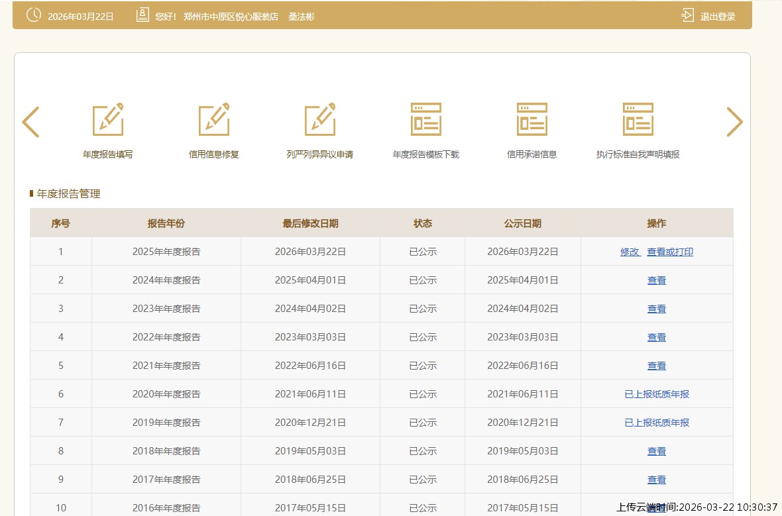782x516 pixels.
Task: Select the 列严列异异议申请 icon
Action: coord(320,120)
